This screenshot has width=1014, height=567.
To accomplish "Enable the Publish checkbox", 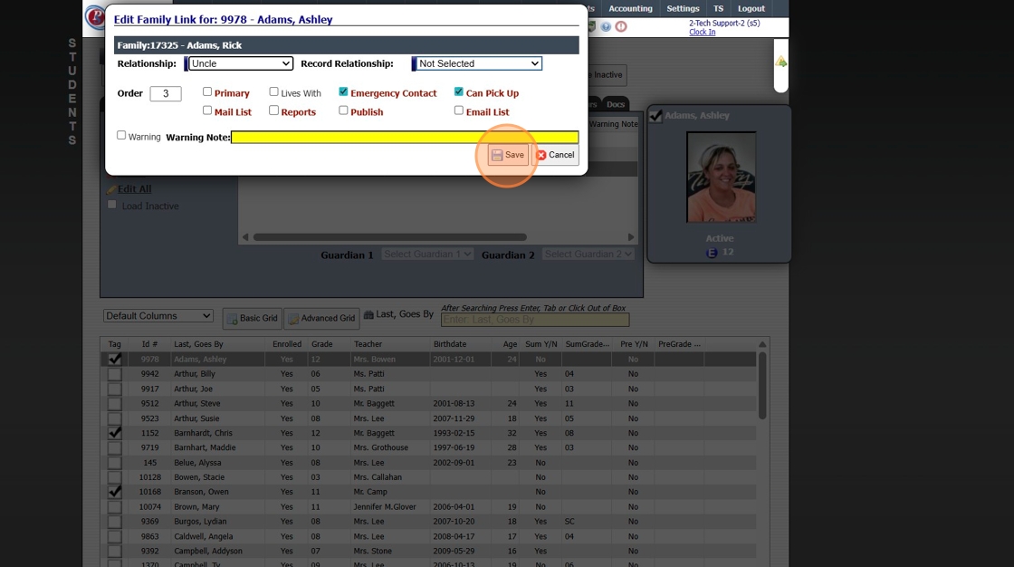I will coord(343,111).
